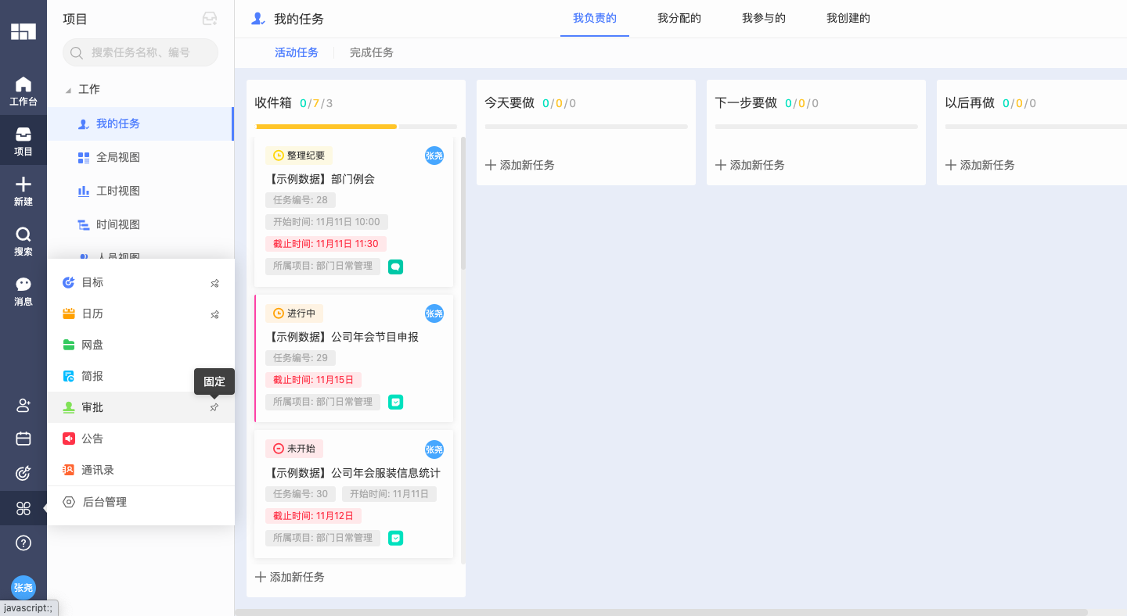Switch to the 我分配的 tab
Viewport: 1127px width, 616px height.
pos(679,18)
